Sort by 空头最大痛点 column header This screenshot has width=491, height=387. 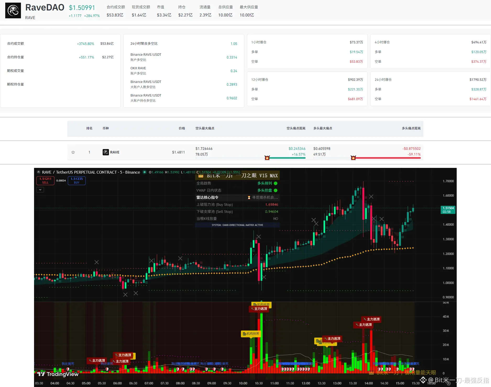205,128
